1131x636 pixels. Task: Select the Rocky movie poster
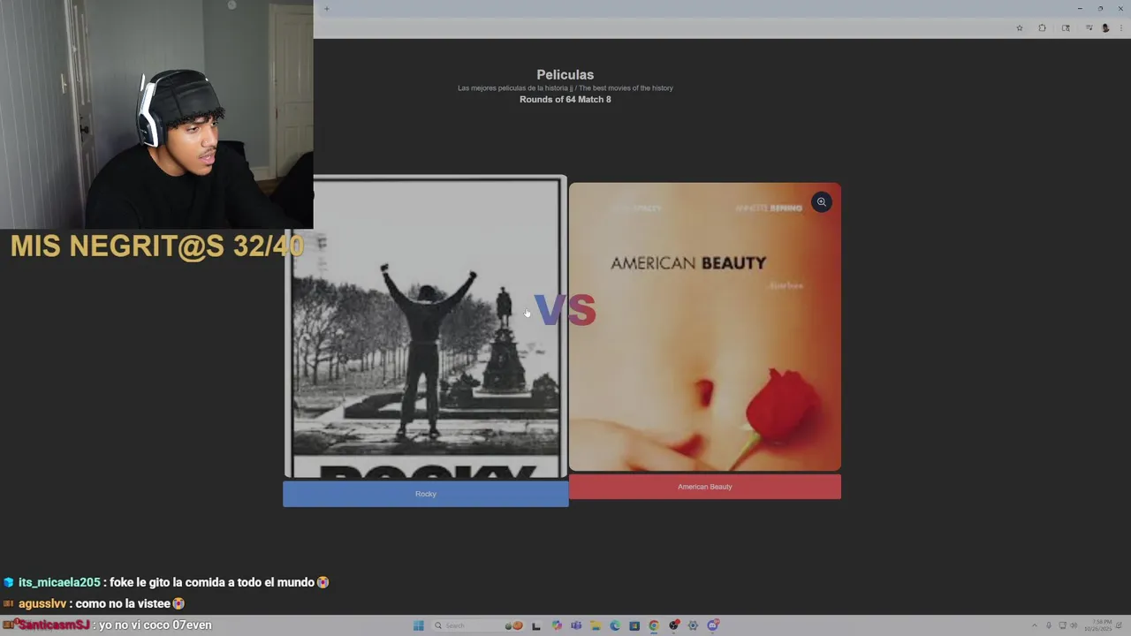pyautogui.click(x=426, y=327)
